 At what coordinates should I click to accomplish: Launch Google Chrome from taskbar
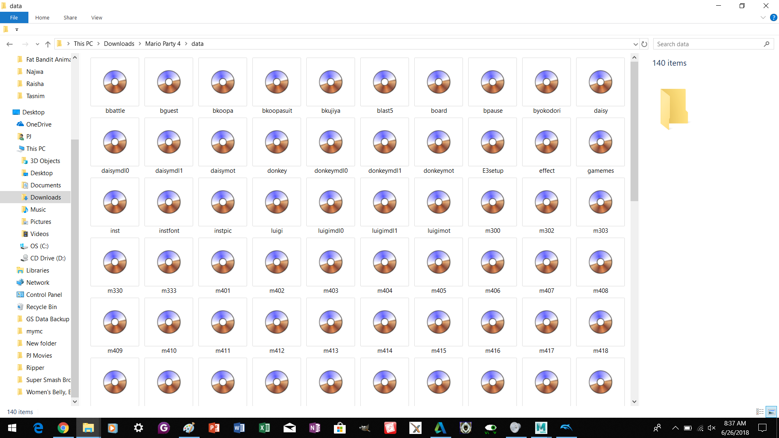(63, 428)
